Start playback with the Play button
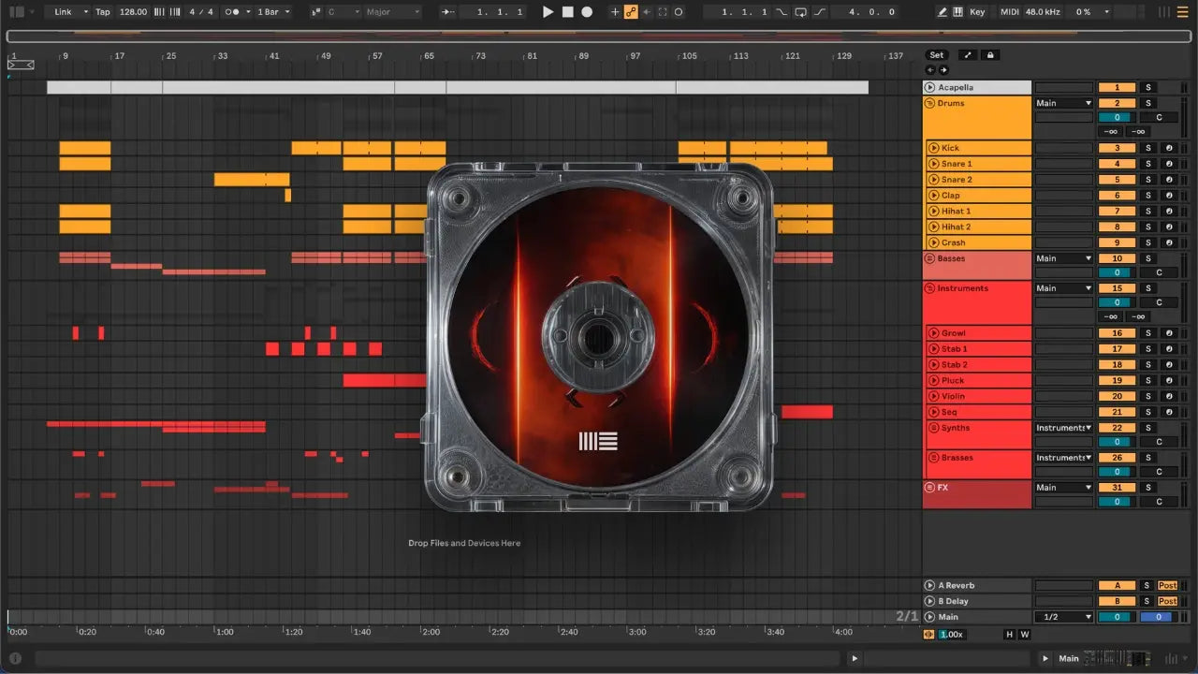1198x674 pixels. 548,12
